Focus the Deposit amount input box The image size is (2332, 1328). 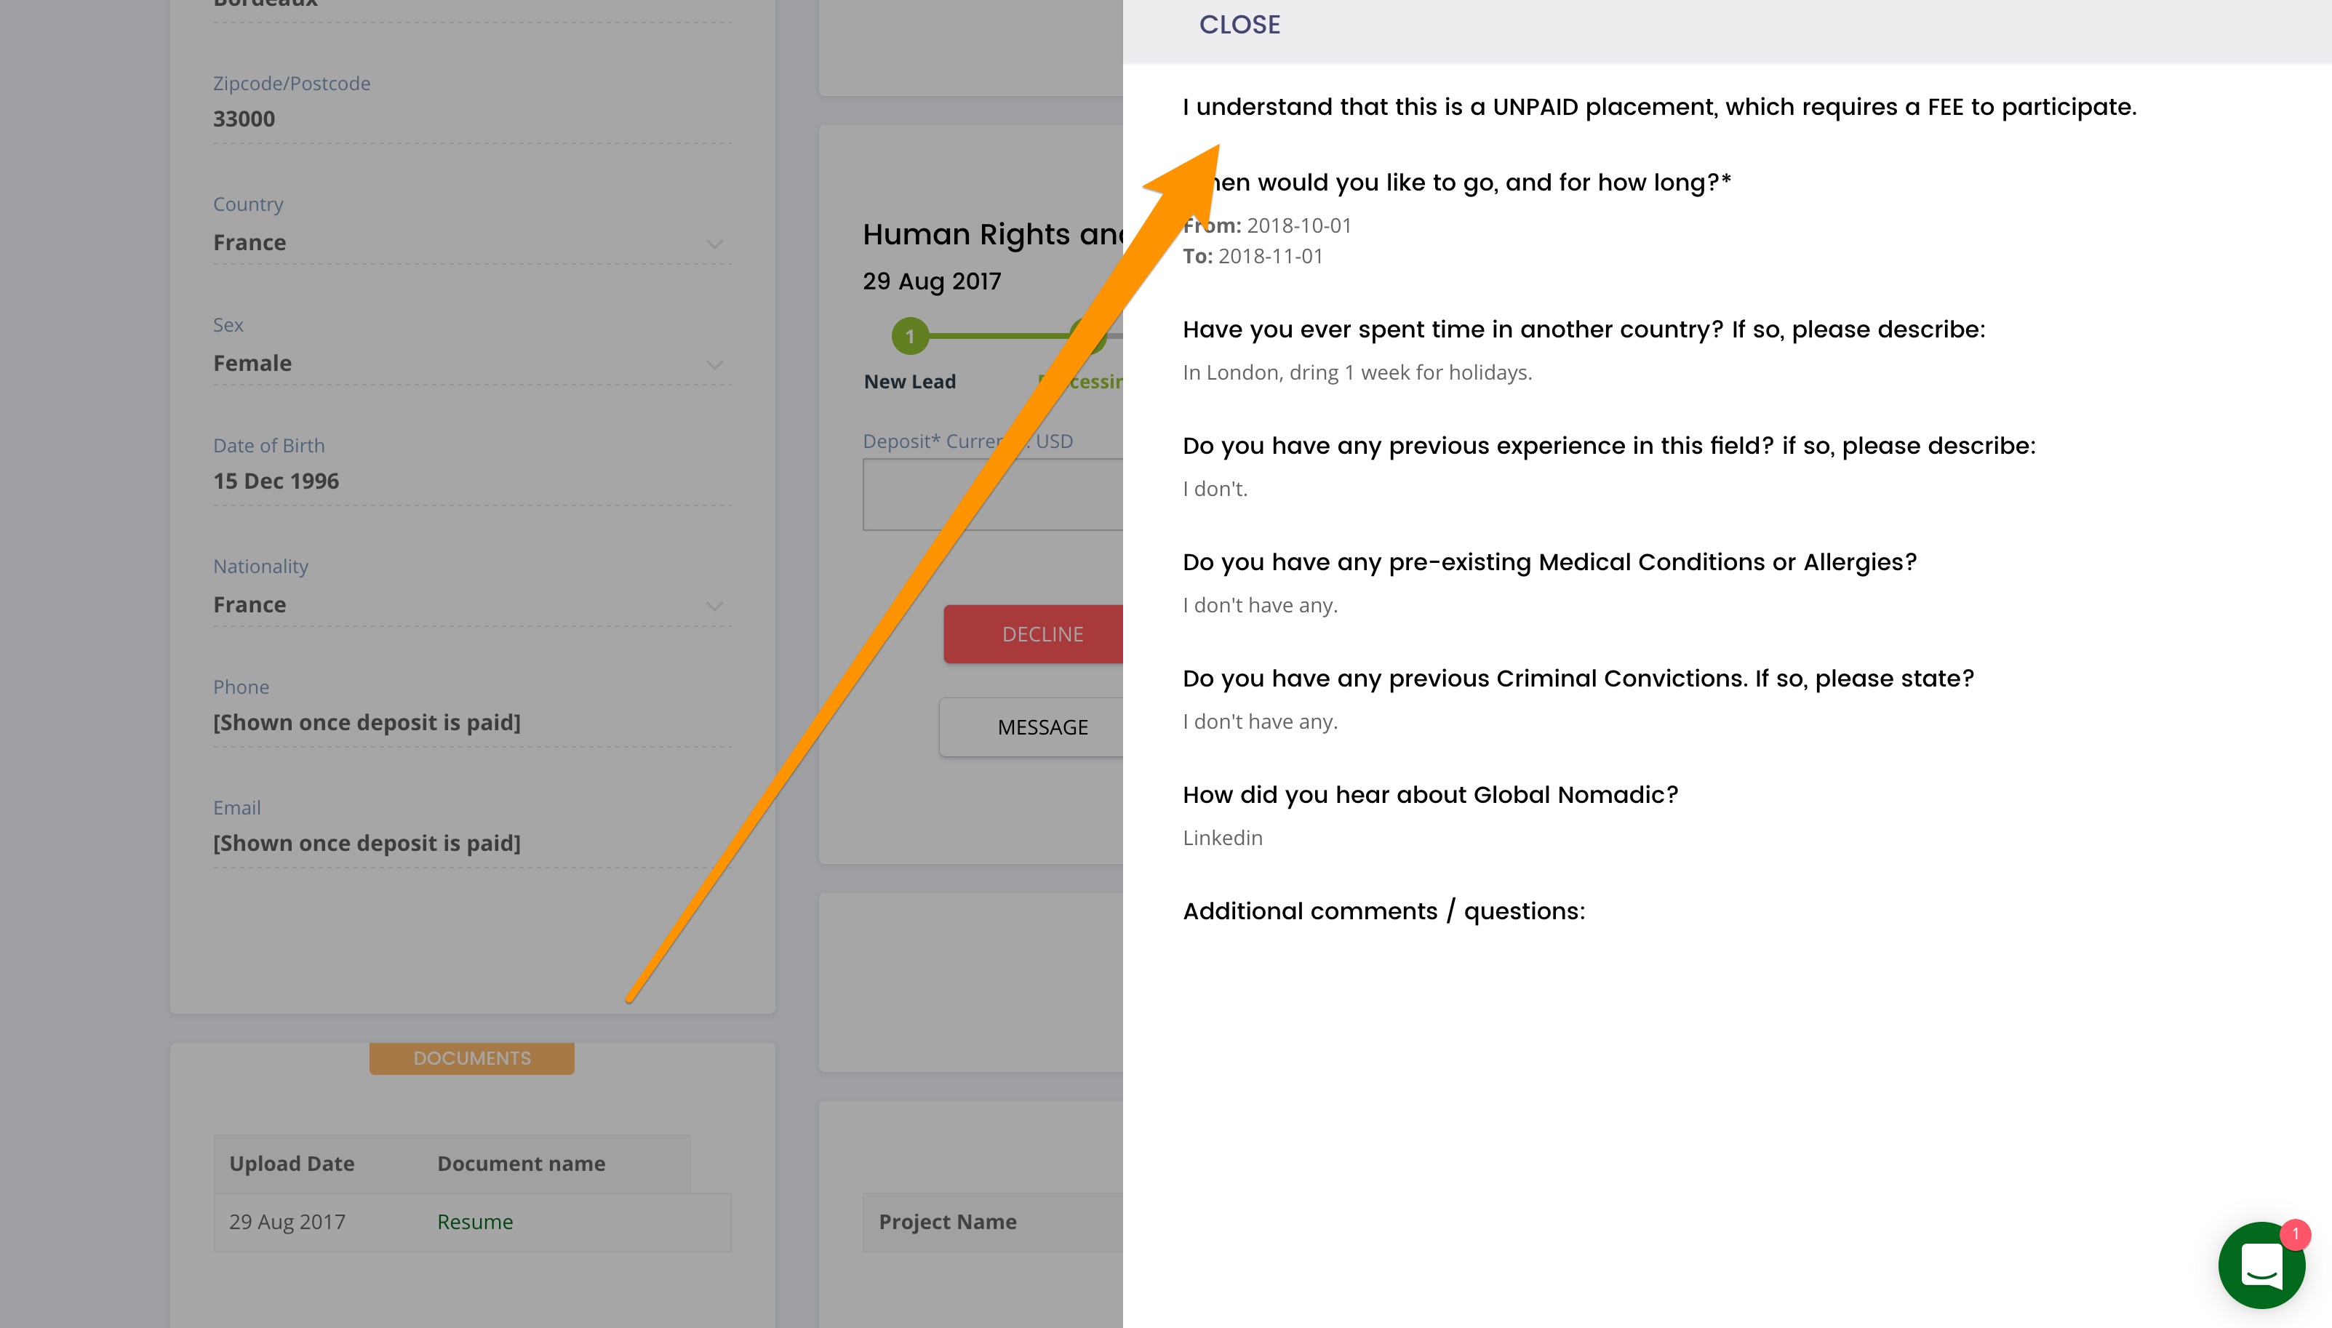coord(992,495)
